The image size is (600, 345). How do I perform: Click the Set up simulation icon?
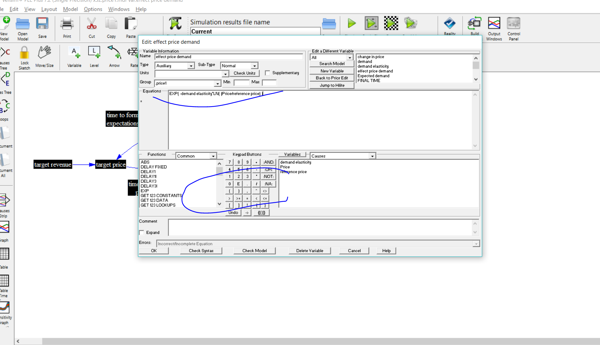click(x=175, y=24)
